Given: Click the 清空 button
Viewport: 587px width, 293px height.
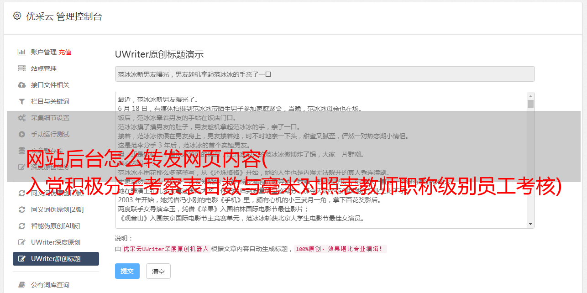Looking at the screenshot, I should pyautogui.click(x=158, y=271).
